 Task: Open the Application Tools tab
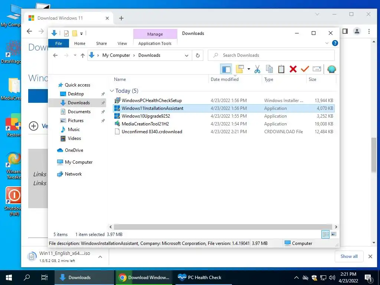pos(155,43)
